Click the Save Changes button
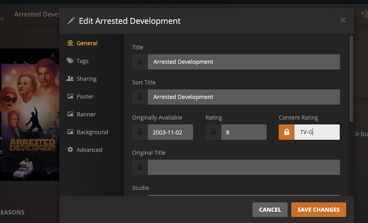 click(x=318, y=210)
